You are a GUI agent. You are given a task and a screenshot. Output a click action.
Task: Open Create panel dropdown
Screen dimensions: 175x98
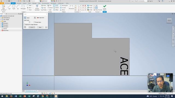[24, 12]
